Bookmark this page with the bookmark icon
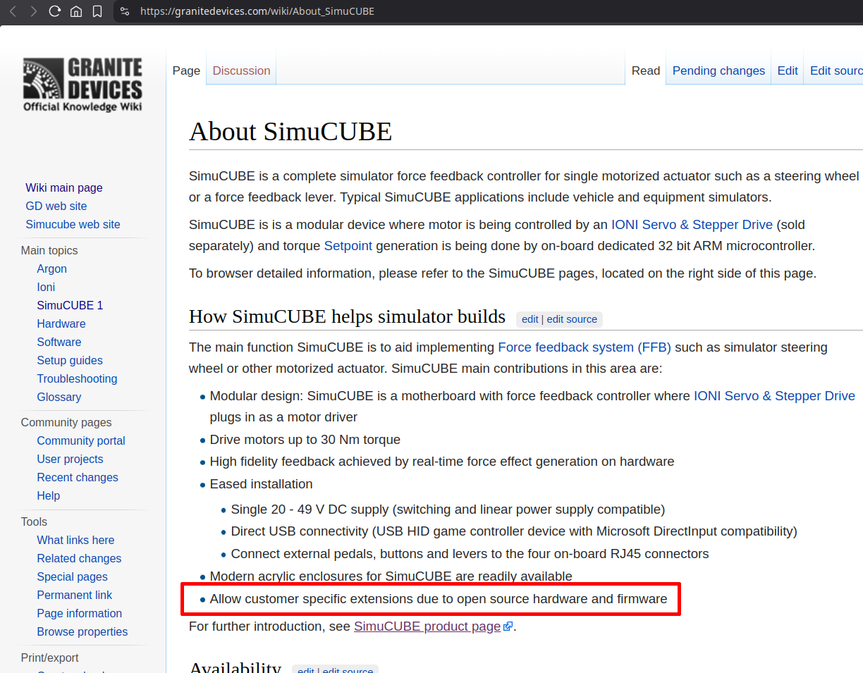The height and width of the screenshot is (673, 863). (x=97, y=11)
